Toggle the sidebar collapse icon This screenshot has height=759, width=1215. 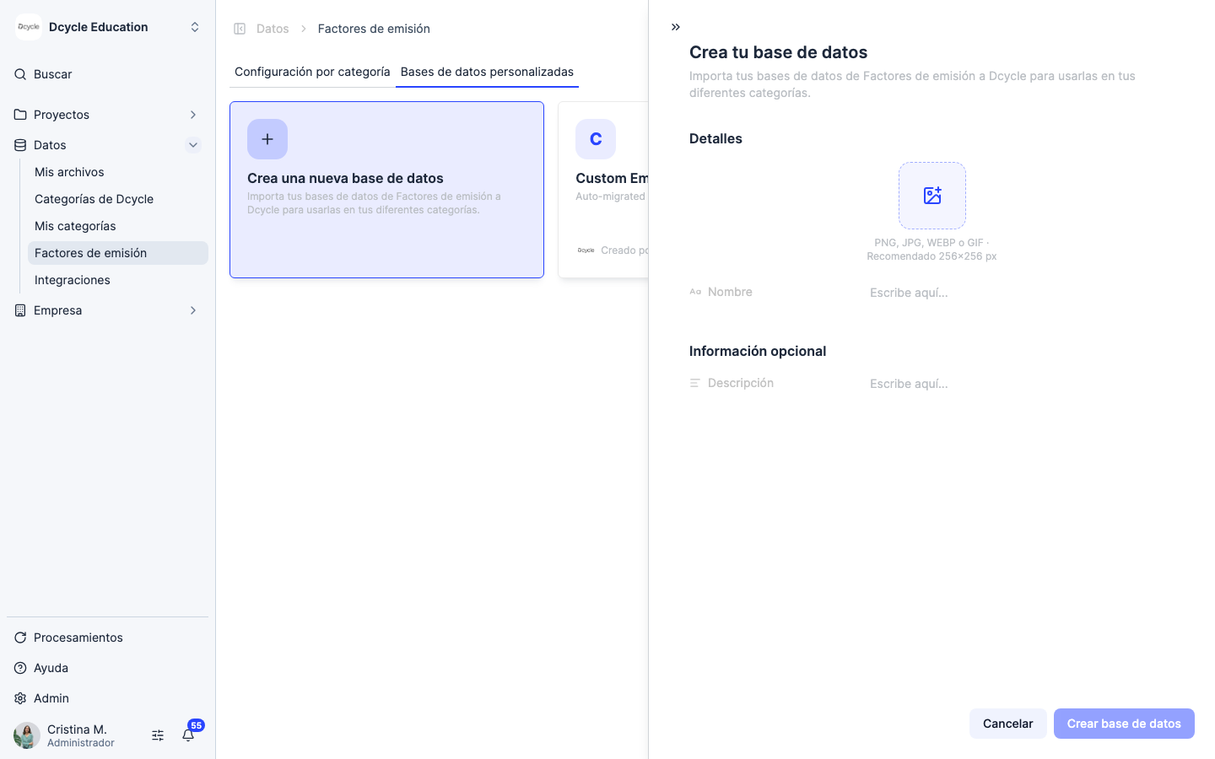pos(240,29)
